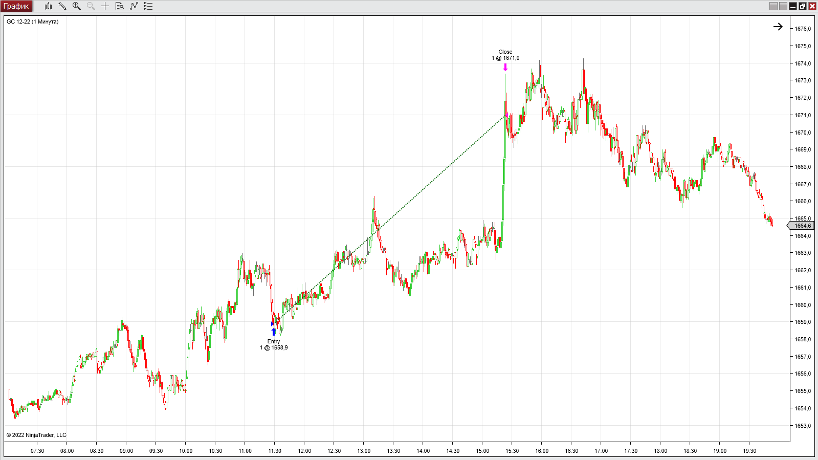Screen dimensions: 818x460
Task: Click the 12:00 label on time axis
Action: click(304, 451)
